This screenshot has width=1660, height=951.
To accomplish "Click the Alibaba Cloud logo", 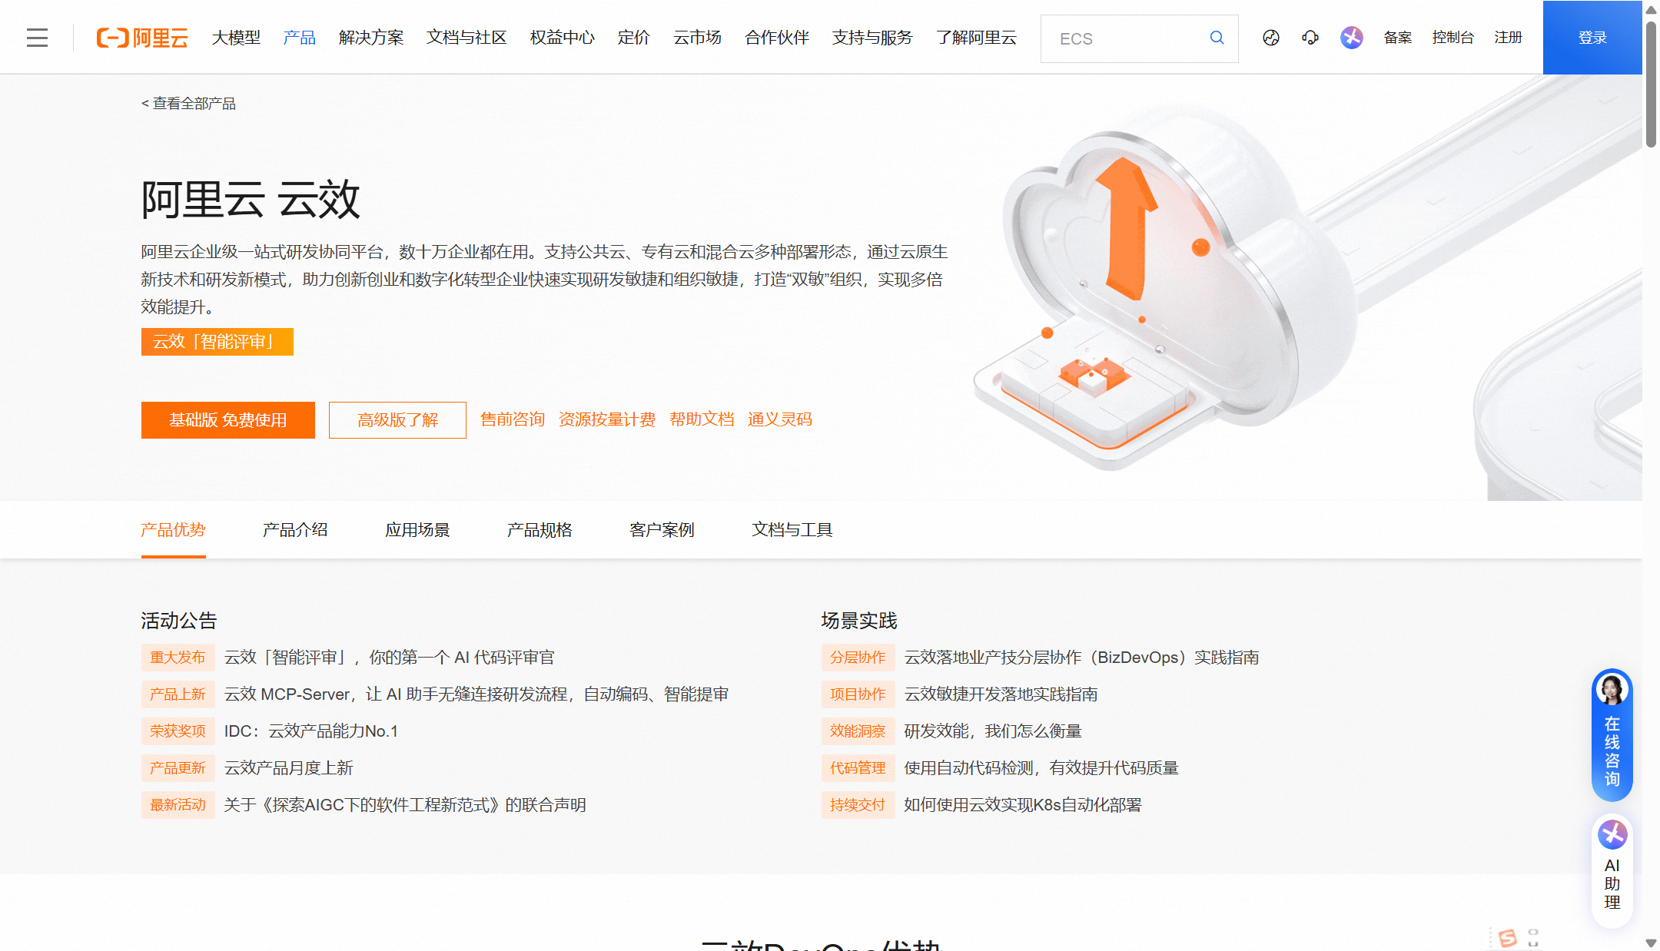I will click(142, 38).
